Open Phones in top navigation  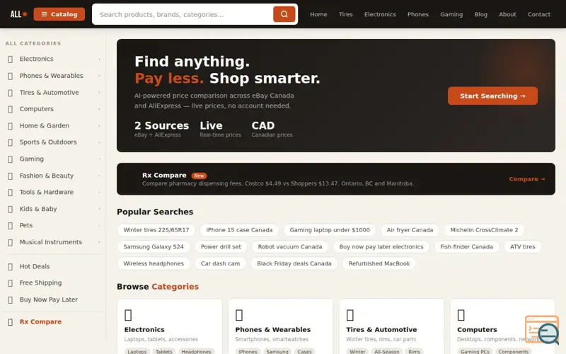pos(418,14)
